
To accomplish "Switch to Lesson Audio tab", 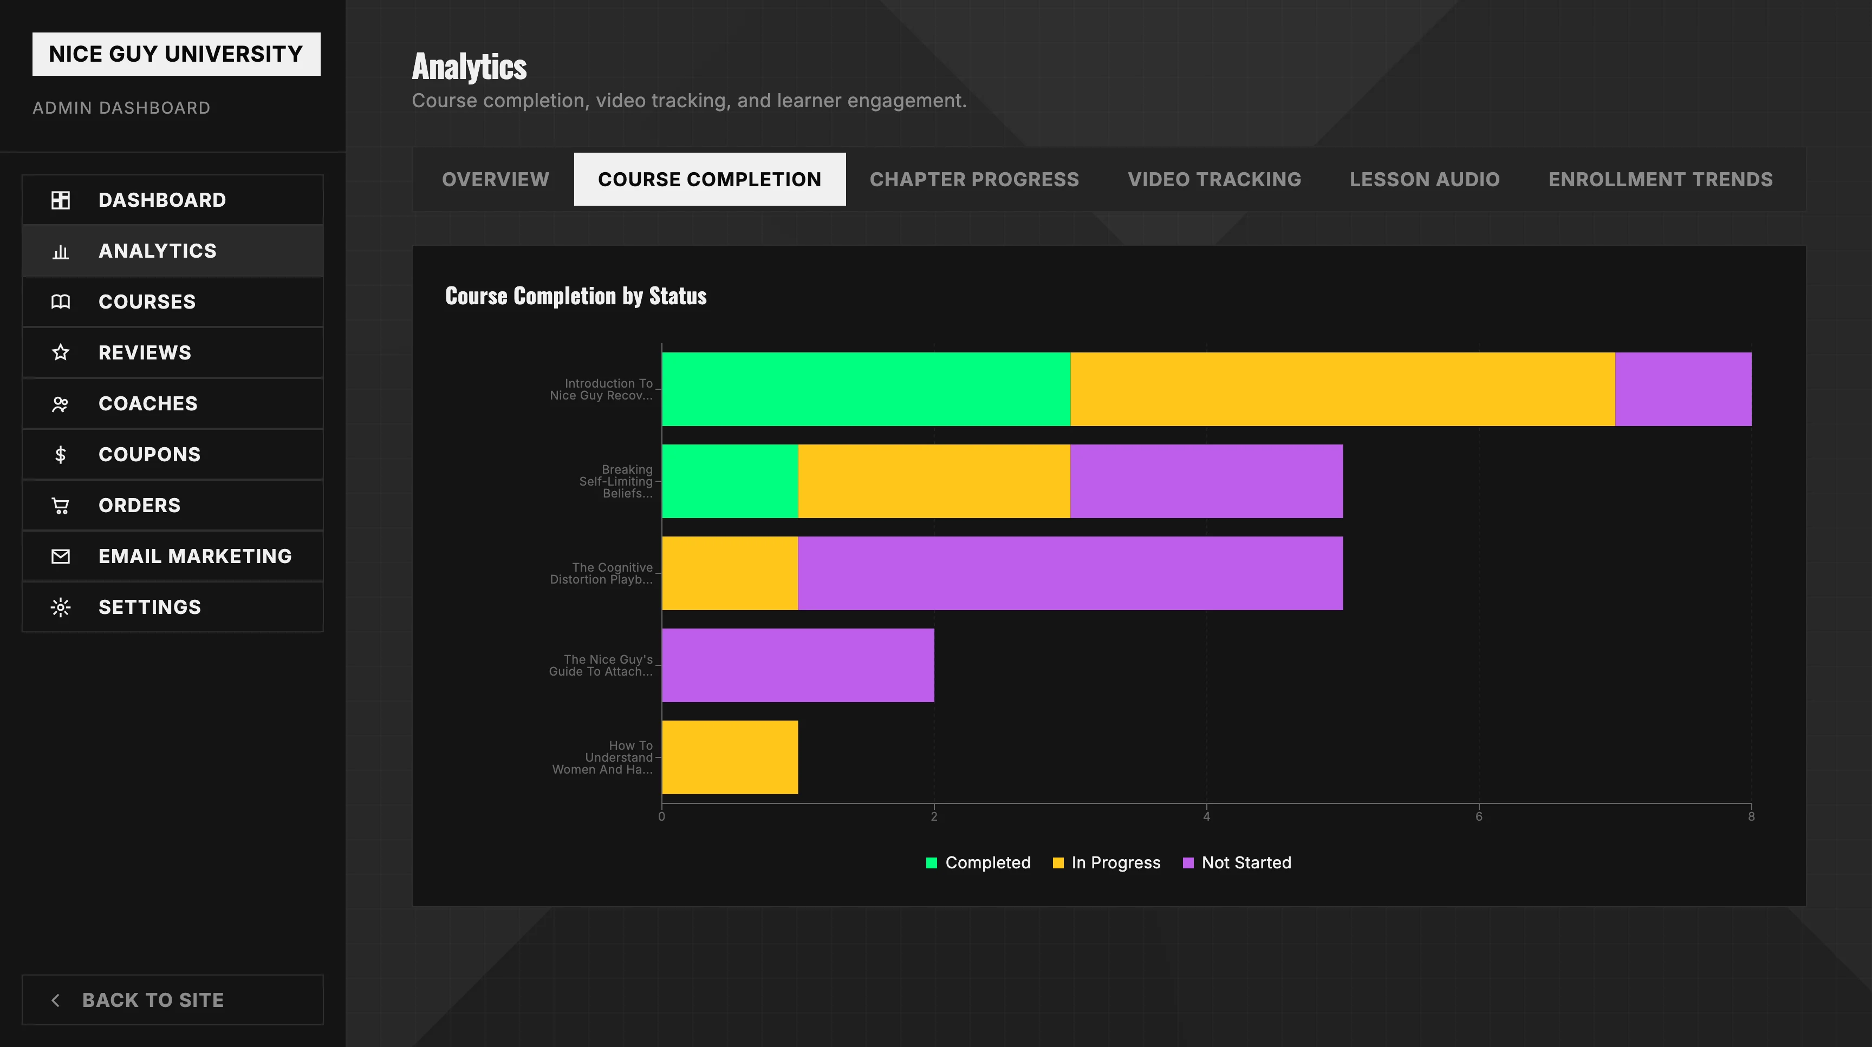I will coord(1425,179).
